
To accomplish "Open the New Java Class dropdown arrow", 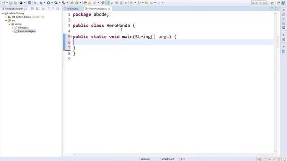I will [80, 3].
